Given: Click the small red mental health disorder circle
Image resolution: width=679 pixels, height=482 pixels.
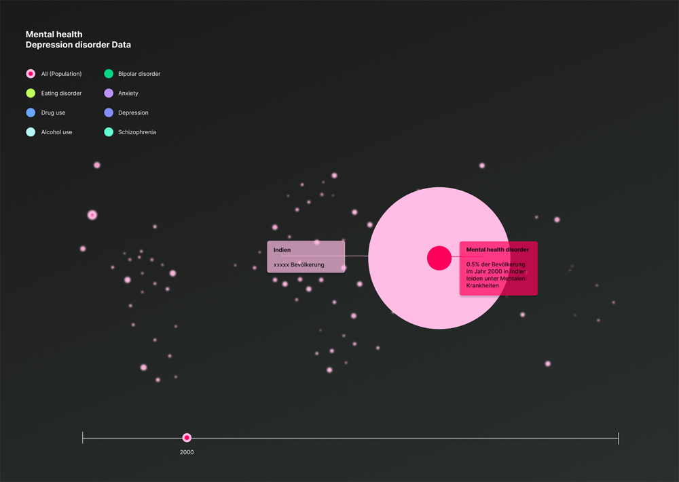Looking at the screenshot, I should pyautogui.click(x=439, y=258).
